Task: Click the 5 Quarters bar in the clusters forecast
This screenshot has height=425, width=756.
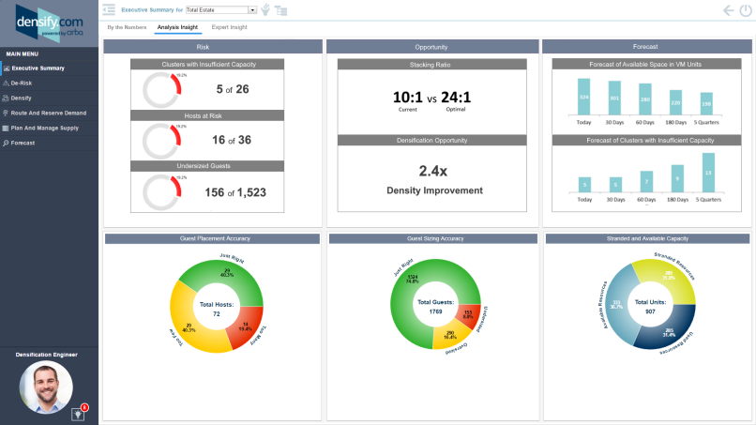Action: click(x=708, y=173)
